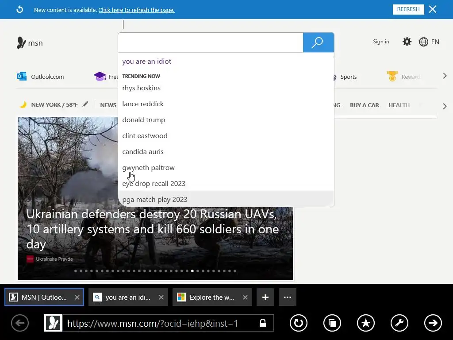The width and height of the screenshot is (453, 340).
Task: Open the Sign in link
Action: click(381, 42)
